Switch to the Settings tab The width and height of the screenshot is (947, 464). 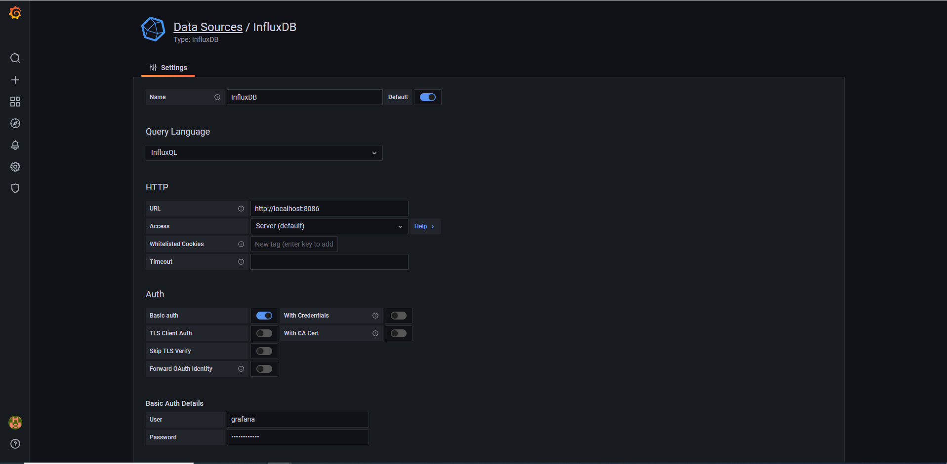coord(168,68)
